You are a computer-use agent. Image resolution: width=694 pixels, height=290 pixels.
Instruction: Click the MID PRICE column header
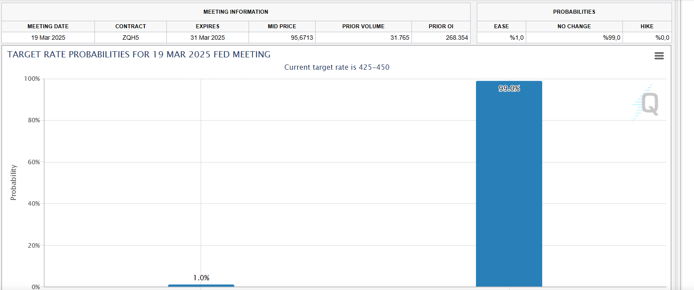click(282, 26)
